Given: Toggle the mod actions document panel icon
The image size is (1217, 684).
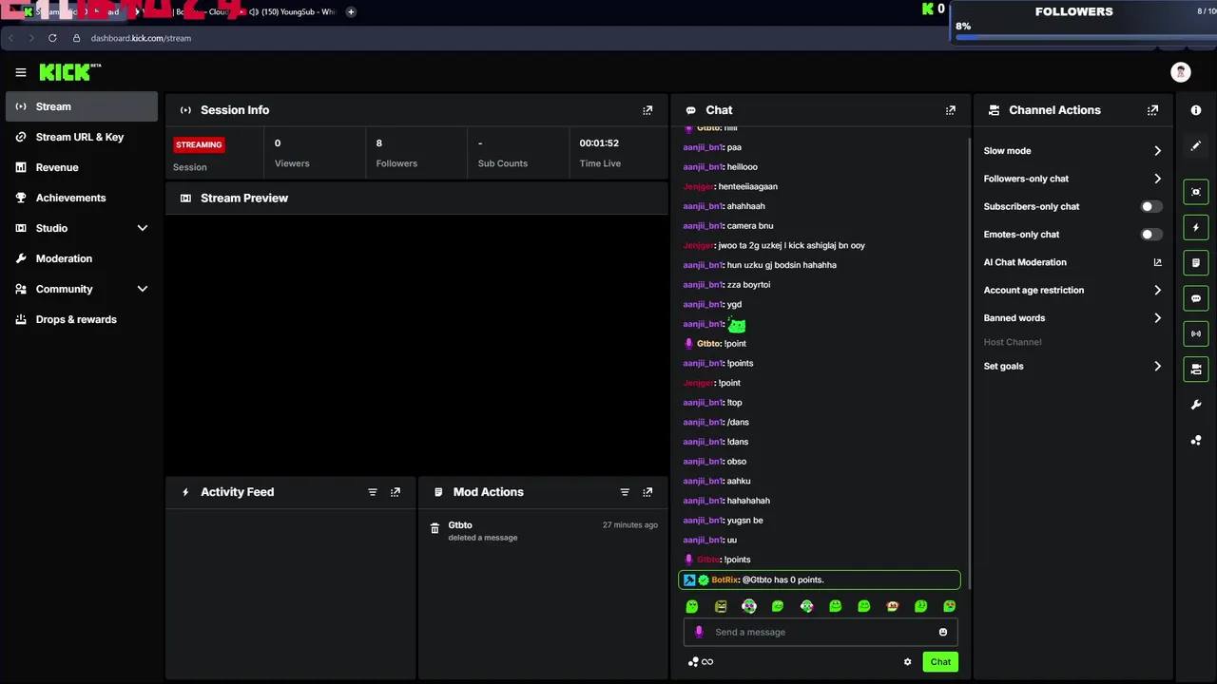Looking at the screenshot, I should tap(1196, 263).
